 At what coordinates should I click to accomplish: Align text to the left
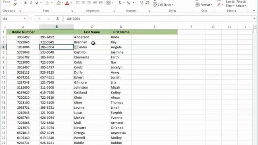(x=78, y=3)
